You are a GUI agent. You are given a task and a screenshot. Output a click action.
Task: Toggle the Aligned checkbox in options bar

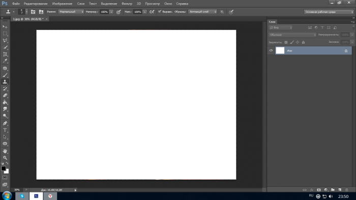click(160, 12)
